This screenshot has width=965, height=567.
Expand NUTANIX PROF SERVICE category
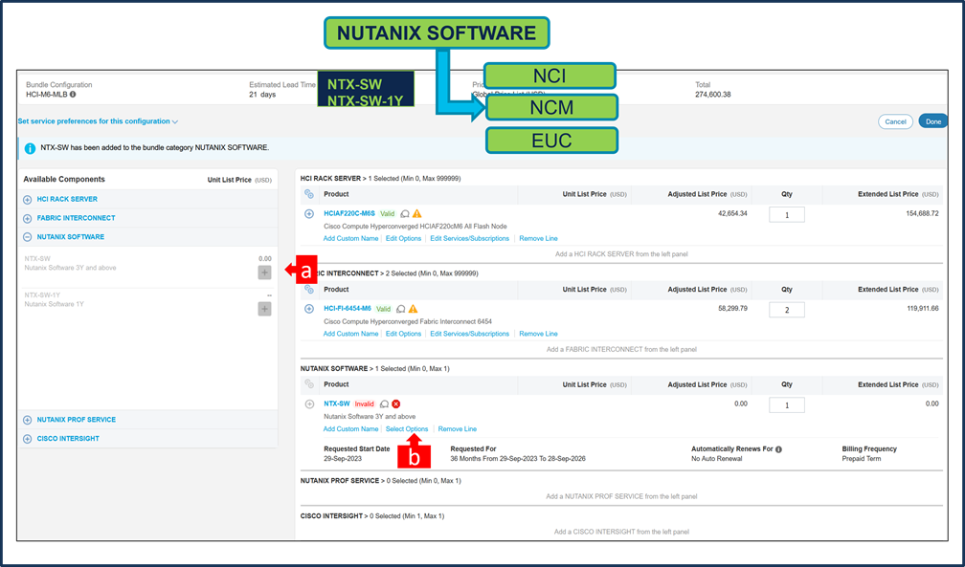pyautogui.click(x=27, y=420)
